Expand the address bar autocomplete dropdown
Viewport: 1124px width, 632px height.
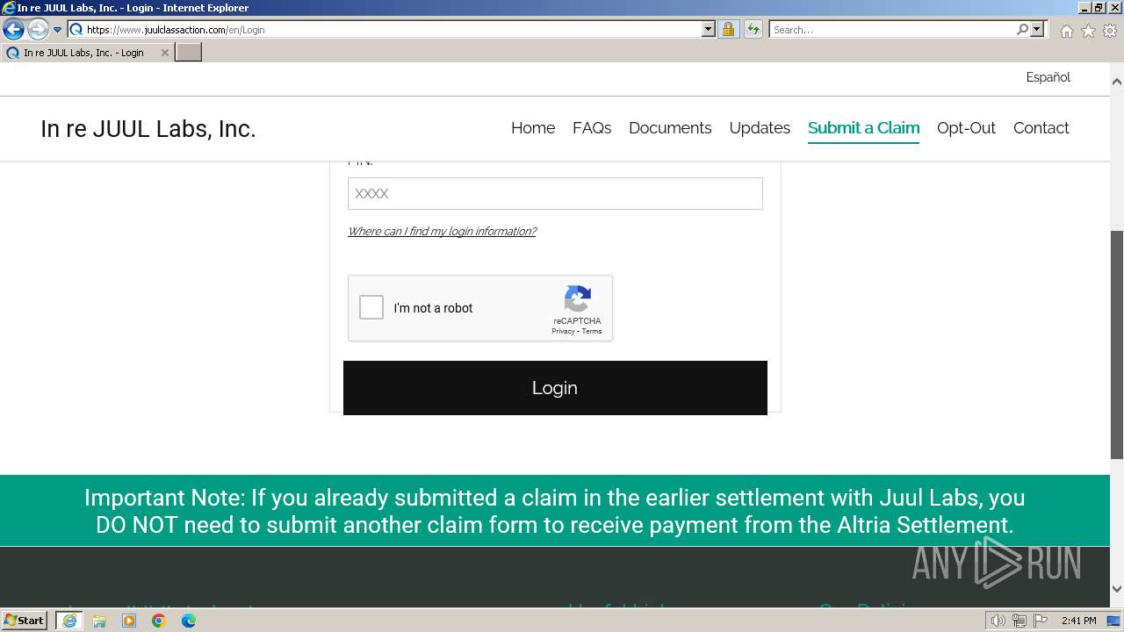(x=709, y=30)
